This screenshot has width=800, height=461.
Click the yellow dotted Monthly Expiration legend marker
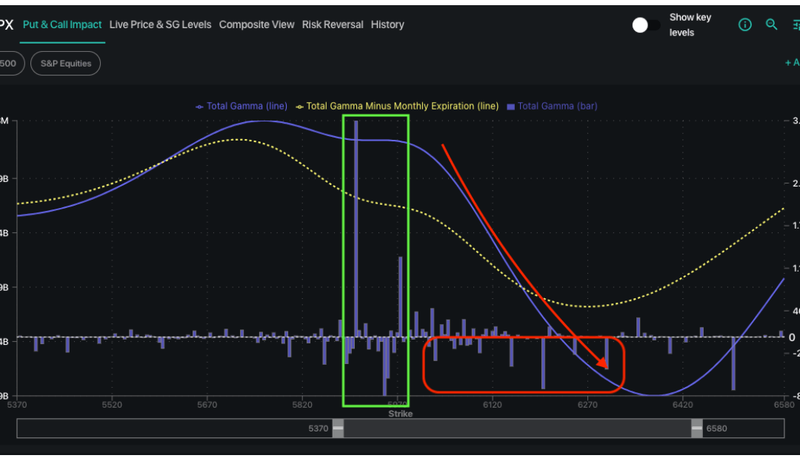[x=300, y=106]
